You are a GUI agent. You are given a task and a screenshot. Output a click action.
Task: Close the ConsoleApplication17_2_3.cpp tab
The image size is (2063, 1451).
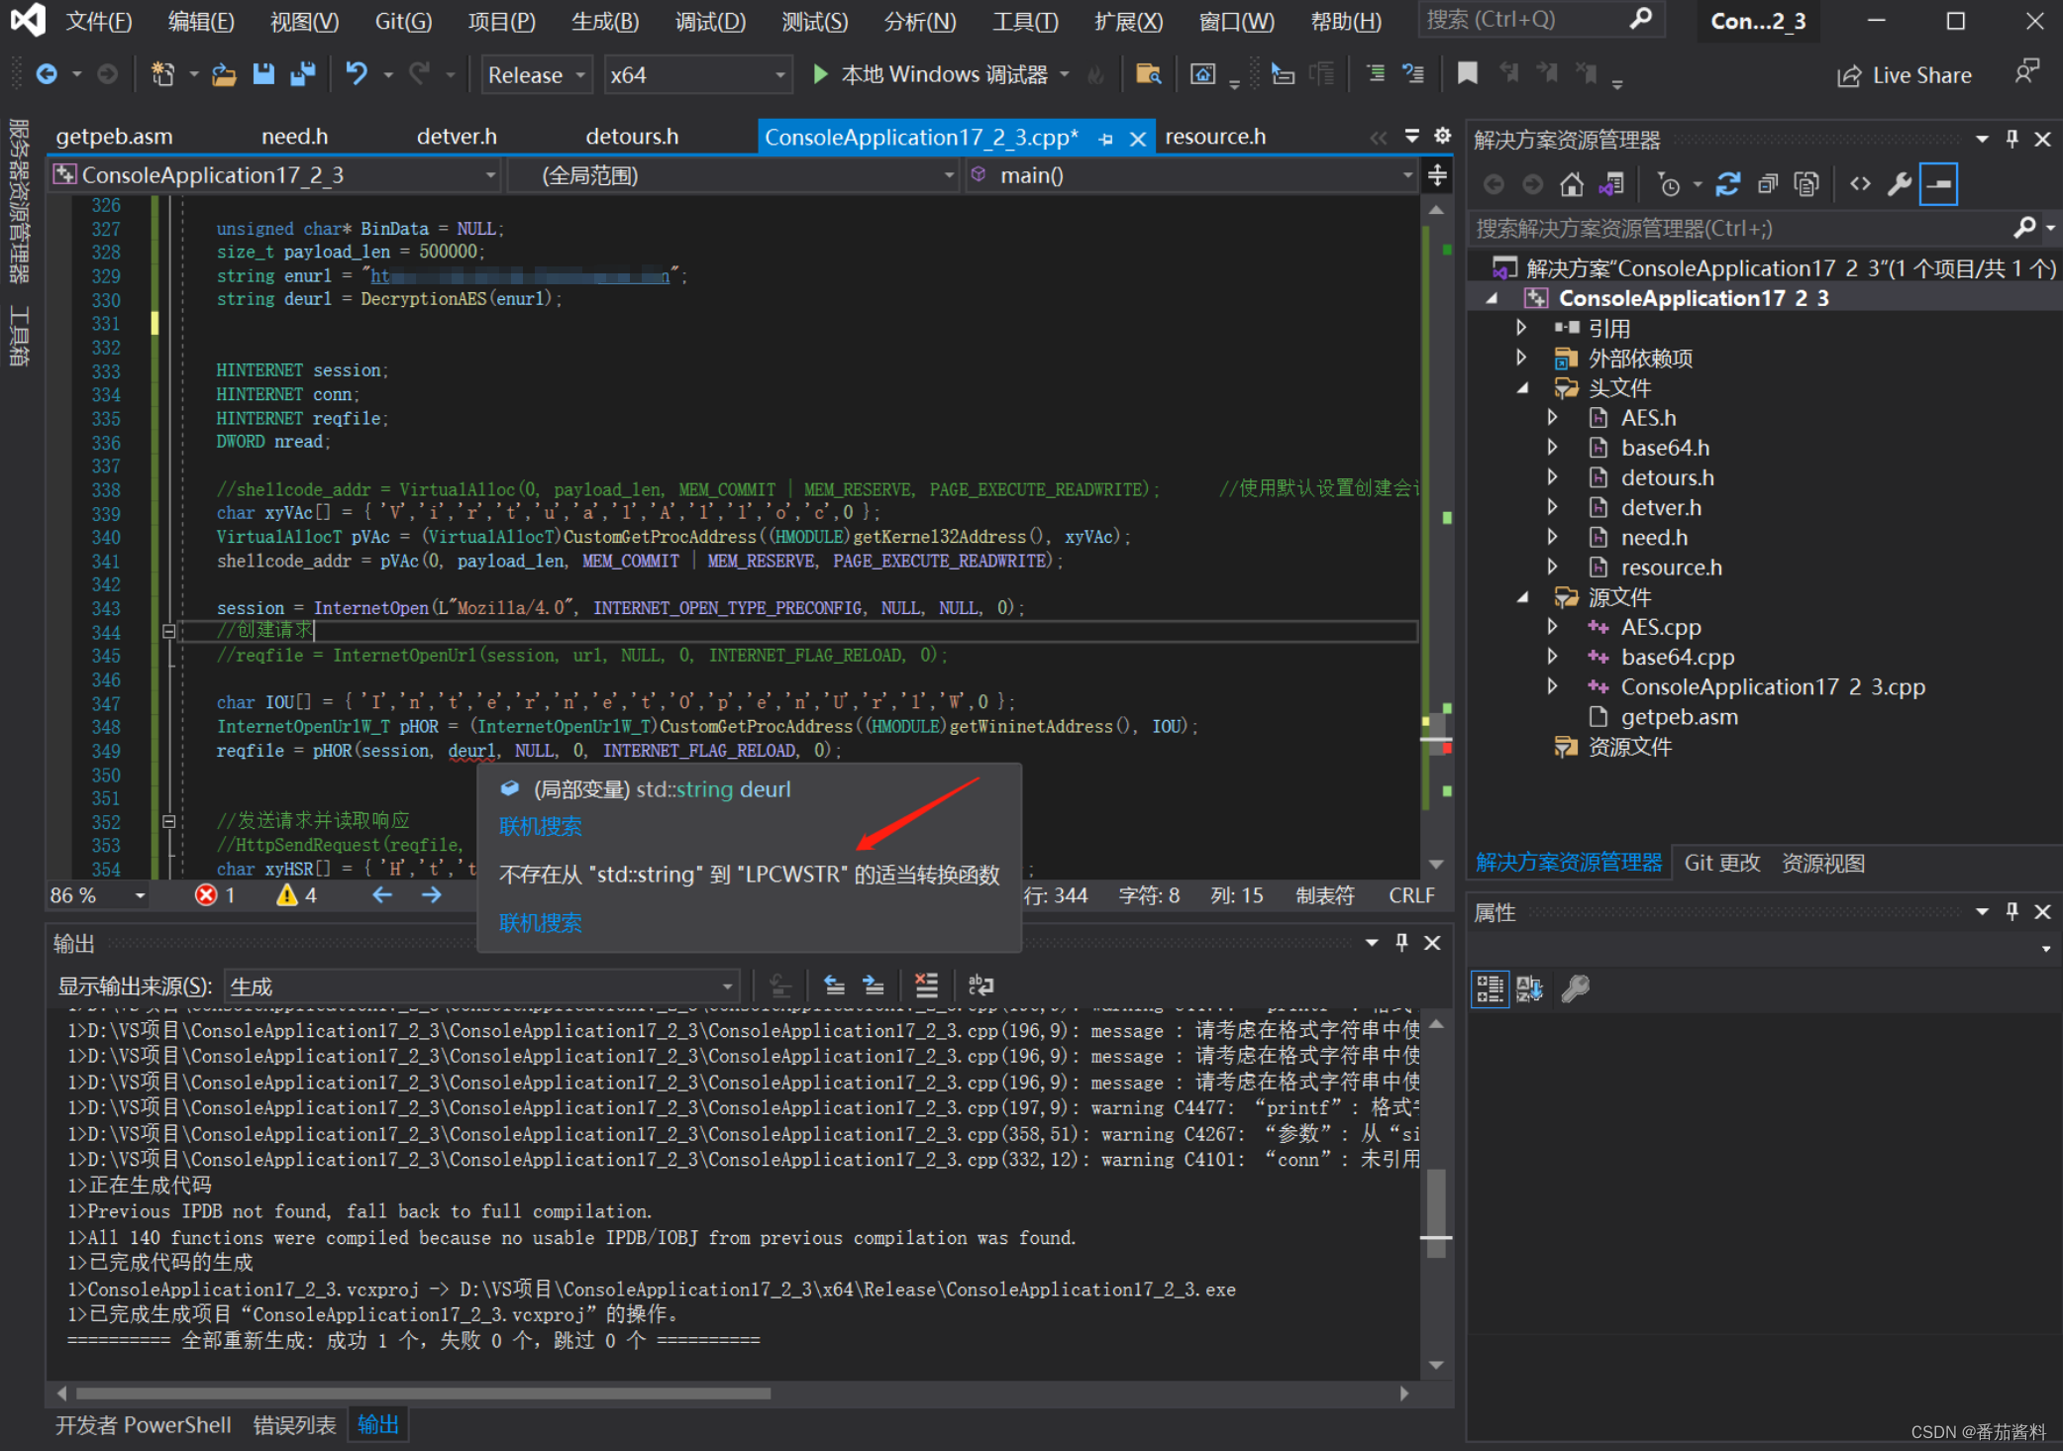(x=1138, y=139)
